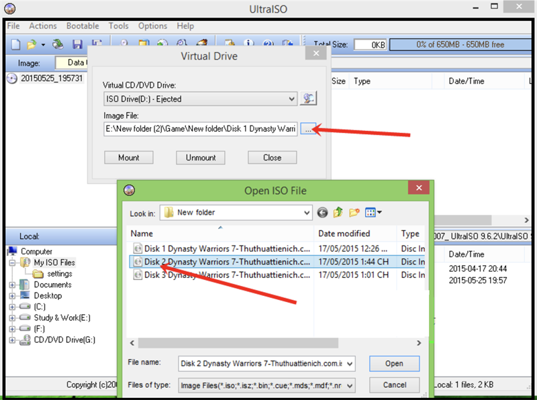The image size is (537, 400).
Task: Open the Tools menu
Action: click(x=118, y=26)
